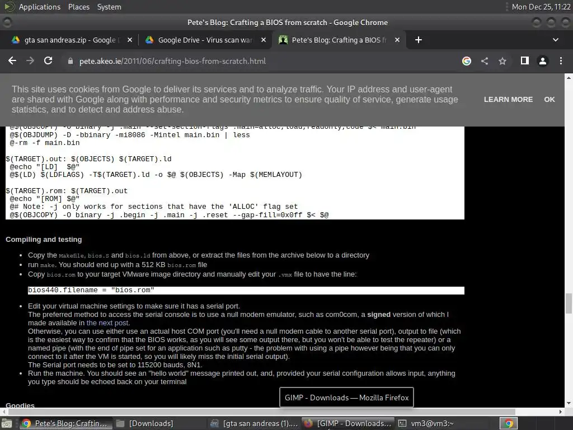
Task: Click the '@echo "[LD] $@"' line
Action: coord(45,167)
